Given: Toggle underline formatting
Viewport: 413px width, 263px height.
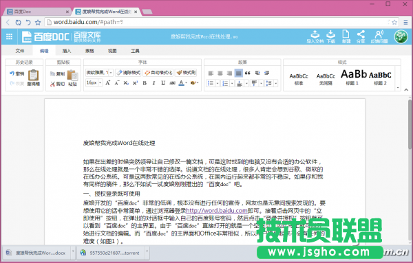Looking at the screenshot, I should (163, 83).
